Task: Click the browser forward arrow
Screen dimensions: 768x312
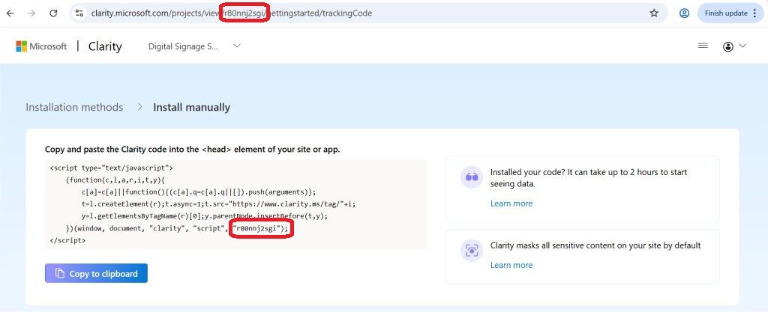Action: (31, 13)
